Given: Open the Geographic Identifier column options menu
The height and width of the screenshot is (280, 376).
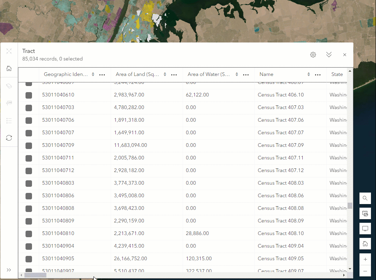Looking at the screenshot, I should pyautogui.click(x=102, y=74).
